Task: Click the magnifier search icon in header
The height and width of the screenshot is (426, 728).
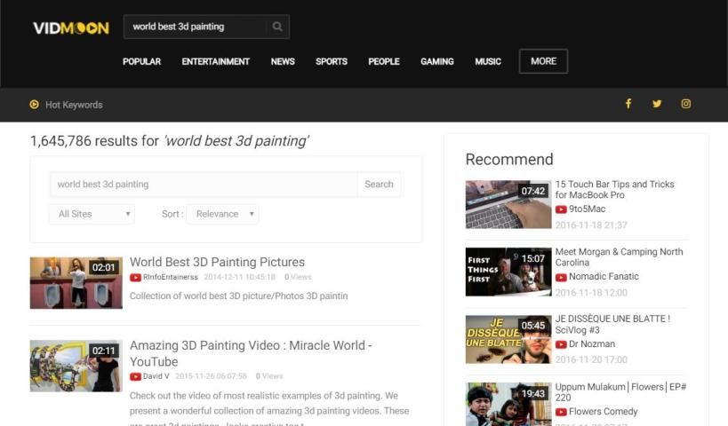Action: 277,27
